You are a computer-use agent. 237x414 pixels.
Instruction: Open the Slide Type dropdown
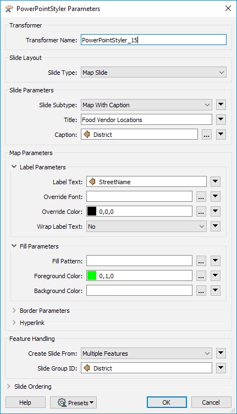point(153,73)
